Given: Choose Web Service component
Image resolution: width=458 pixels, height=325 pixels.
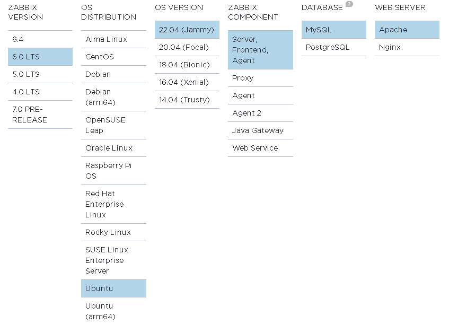Looking at the screenshot, I should click(x=260, y=148).
